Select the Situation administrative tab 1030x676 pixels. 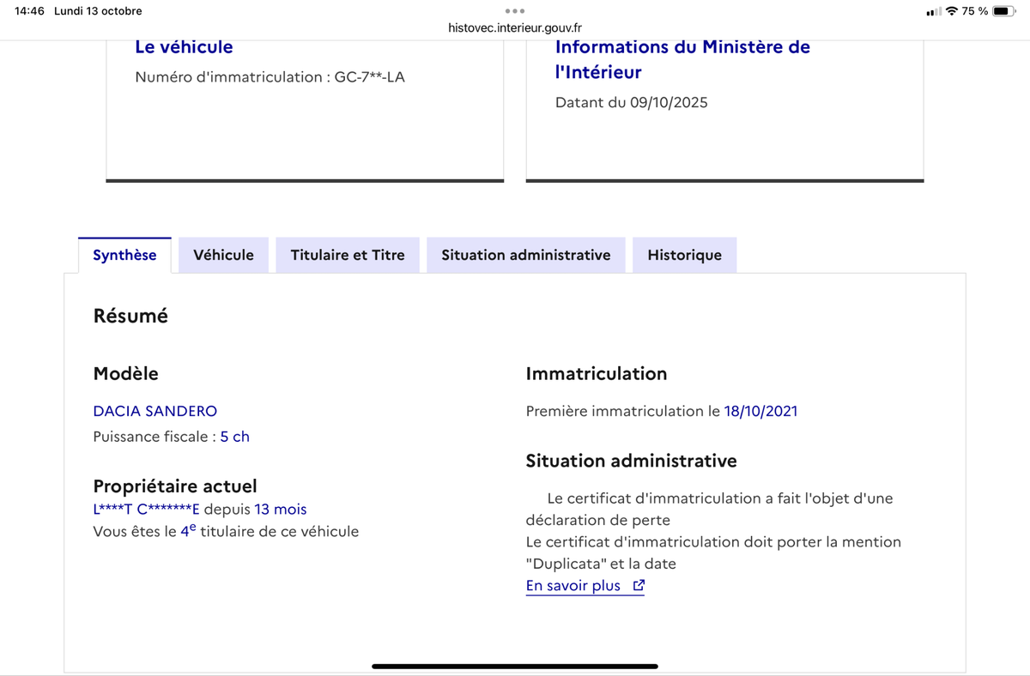click(x=525, y=255)
